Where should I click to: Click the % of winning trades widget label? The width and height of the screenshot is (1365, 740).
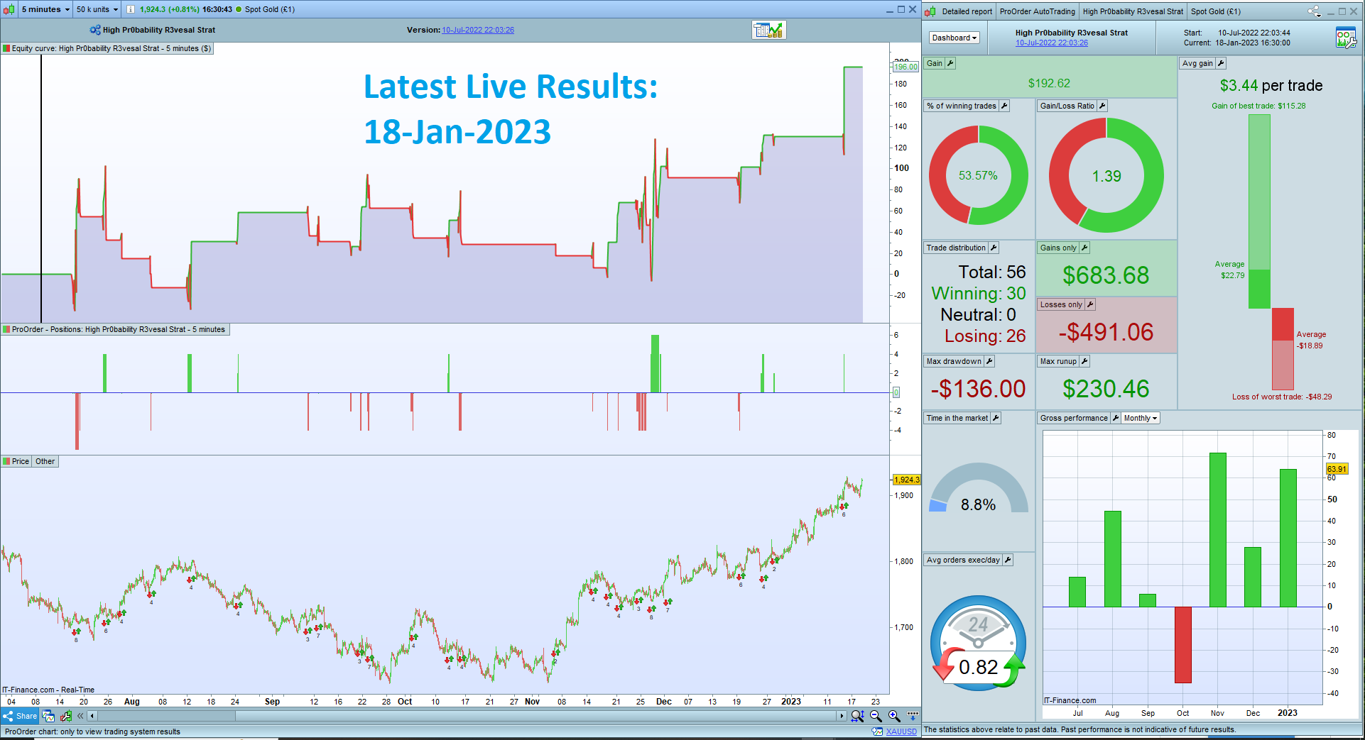click(961, 106)
